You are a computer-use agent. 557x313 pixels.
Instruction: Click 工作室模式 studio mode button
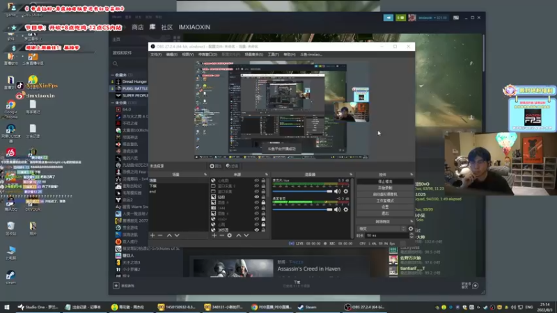pyautogui.click(x=385, y=200)
